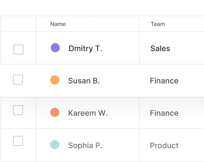Enable the checkbox next to Sophia P.
The width and height of the screenshot is (204, 162).
pyautogui.click(x=18, y=141)
